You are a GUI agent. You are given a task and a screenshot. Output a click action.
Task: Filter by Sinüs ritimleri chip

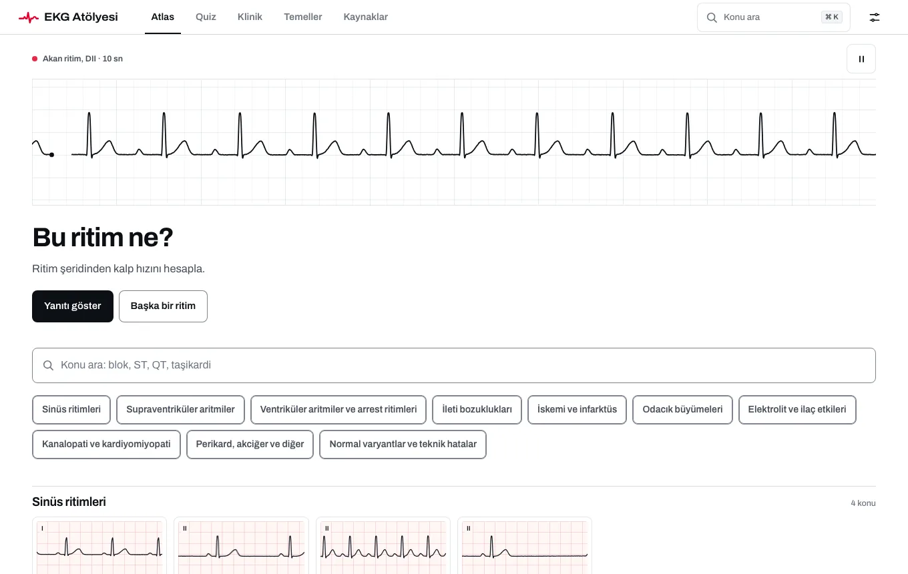(x=71, y=410)
